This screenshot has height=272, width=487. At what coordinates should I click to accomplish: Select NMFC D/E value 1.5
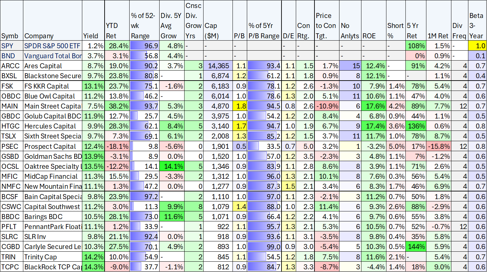click(289, 186)
